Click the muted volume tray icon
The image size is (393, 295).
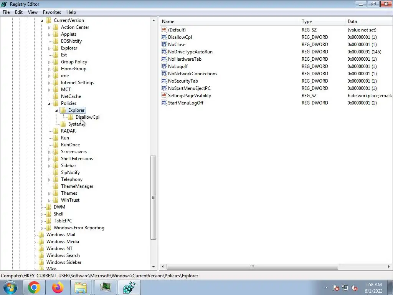(354, 288)
